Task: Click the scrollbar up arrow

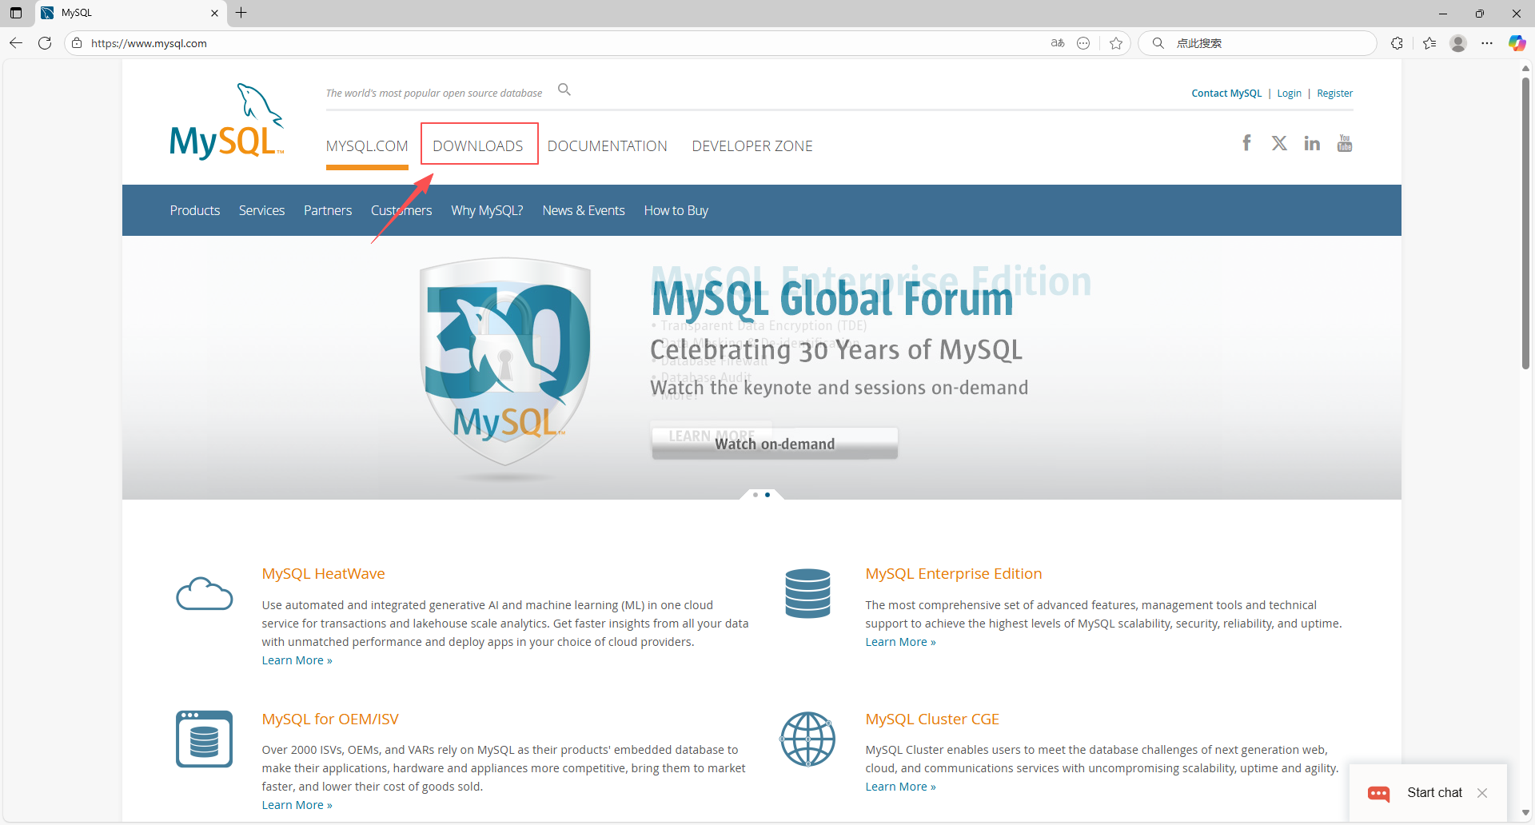Action: pyautogui.click(x=1525, y=69)
